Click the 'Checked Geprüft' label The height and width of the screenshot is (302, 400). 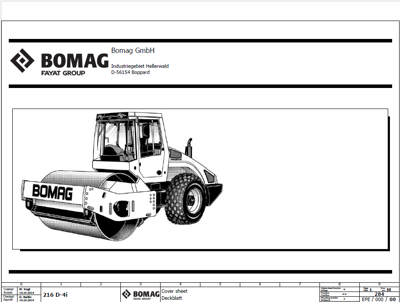point(8,298)
